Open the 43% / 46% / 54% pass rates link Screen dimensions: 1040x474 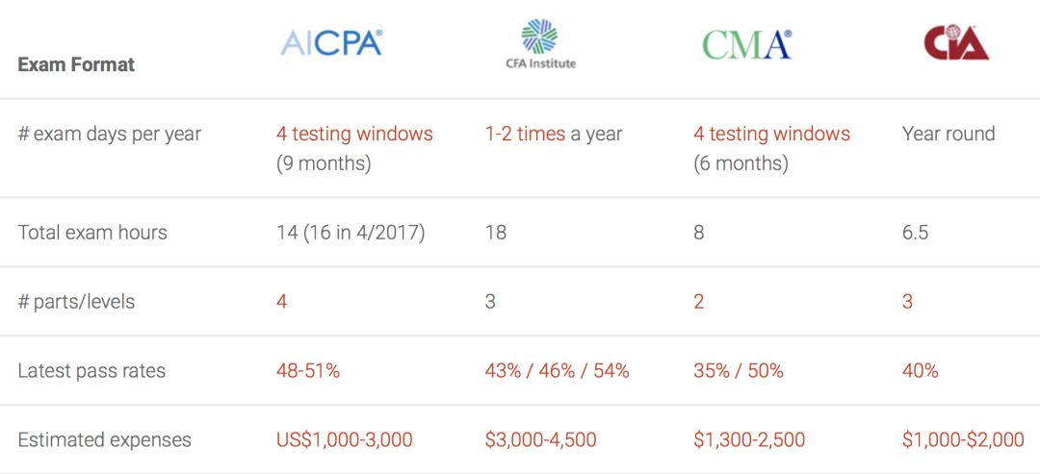558,371
